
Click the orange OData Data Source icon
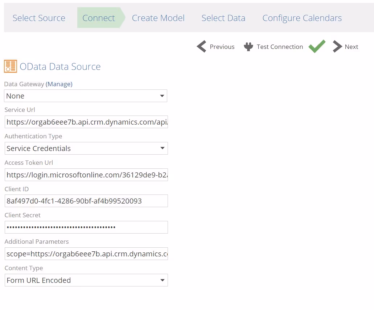(10, 66)
